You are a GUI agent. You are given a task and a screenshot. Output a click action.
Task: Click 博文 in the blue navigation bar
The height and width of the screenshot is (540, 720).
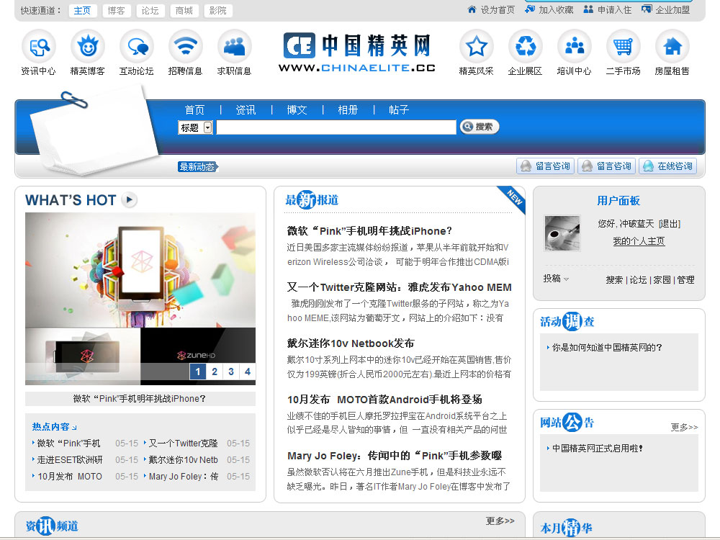pos(297,109)
